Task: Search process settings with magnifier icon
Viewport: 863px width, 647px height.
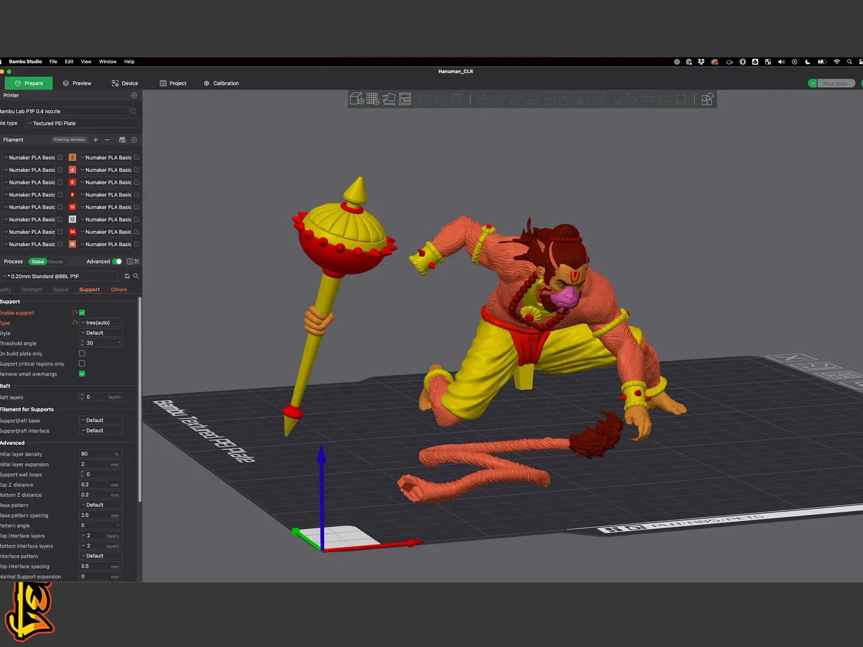Action: (136, 276)
